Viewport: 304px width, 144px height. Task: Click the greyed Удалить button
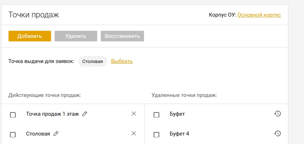76,36
